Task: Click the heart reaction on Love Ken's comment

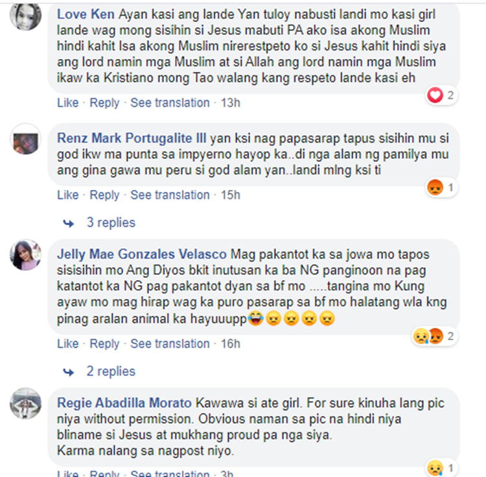Action: coord(435,95)
